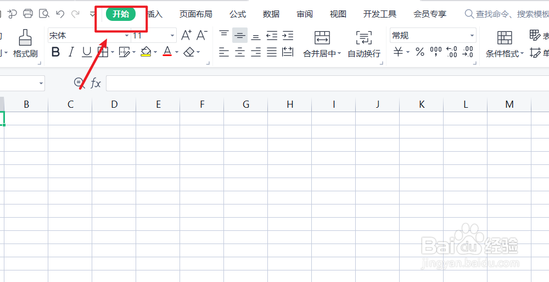Select column H header
Image resolution: width=549 pixels, height=282 pixels.
point(289,104)
